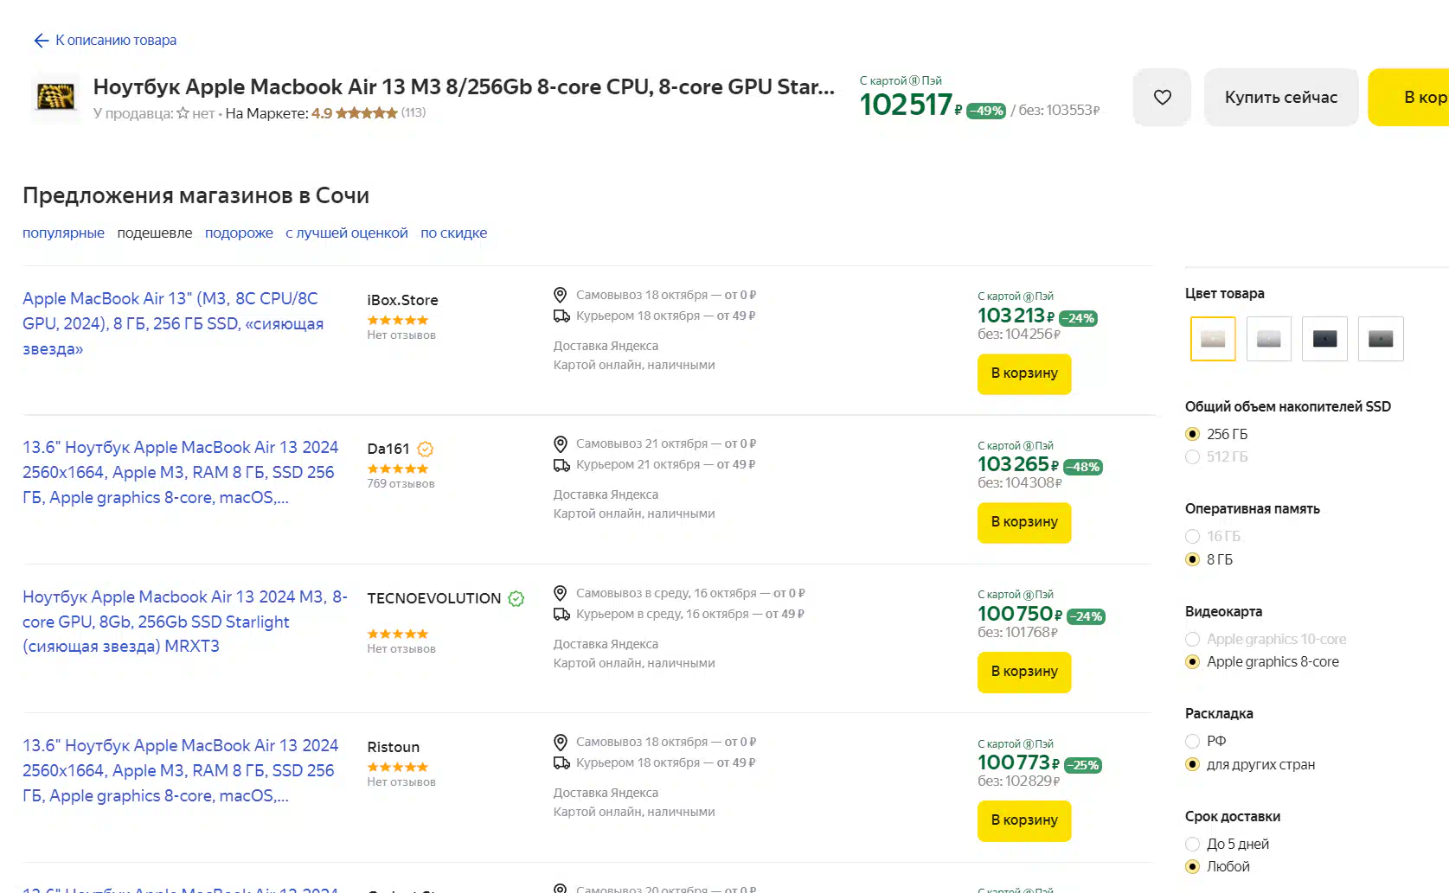Click pickup pin icon in iBox.Store row
The height and width of the screenshot is (893, 1449).
tap(561, 295)
